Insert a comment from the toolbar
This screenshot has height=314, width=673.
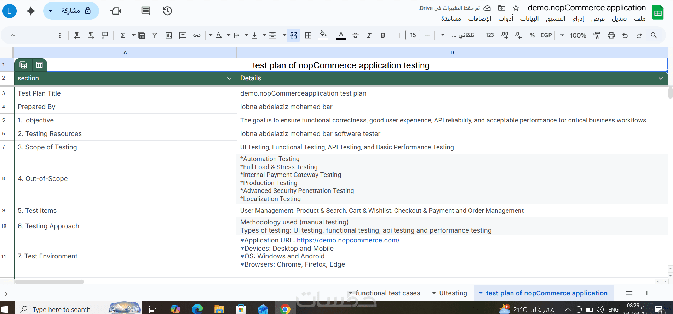point(183,35)
